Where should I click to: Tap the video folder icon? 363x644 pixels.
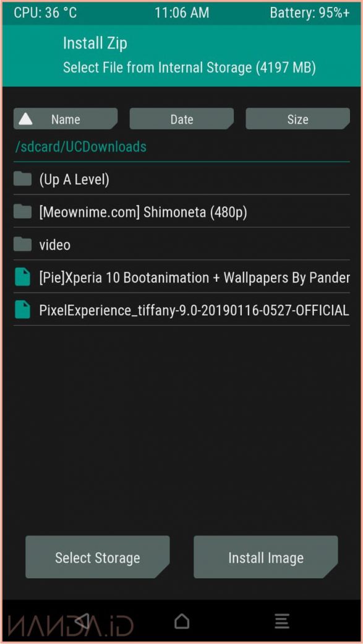click(x=22, y=245)
